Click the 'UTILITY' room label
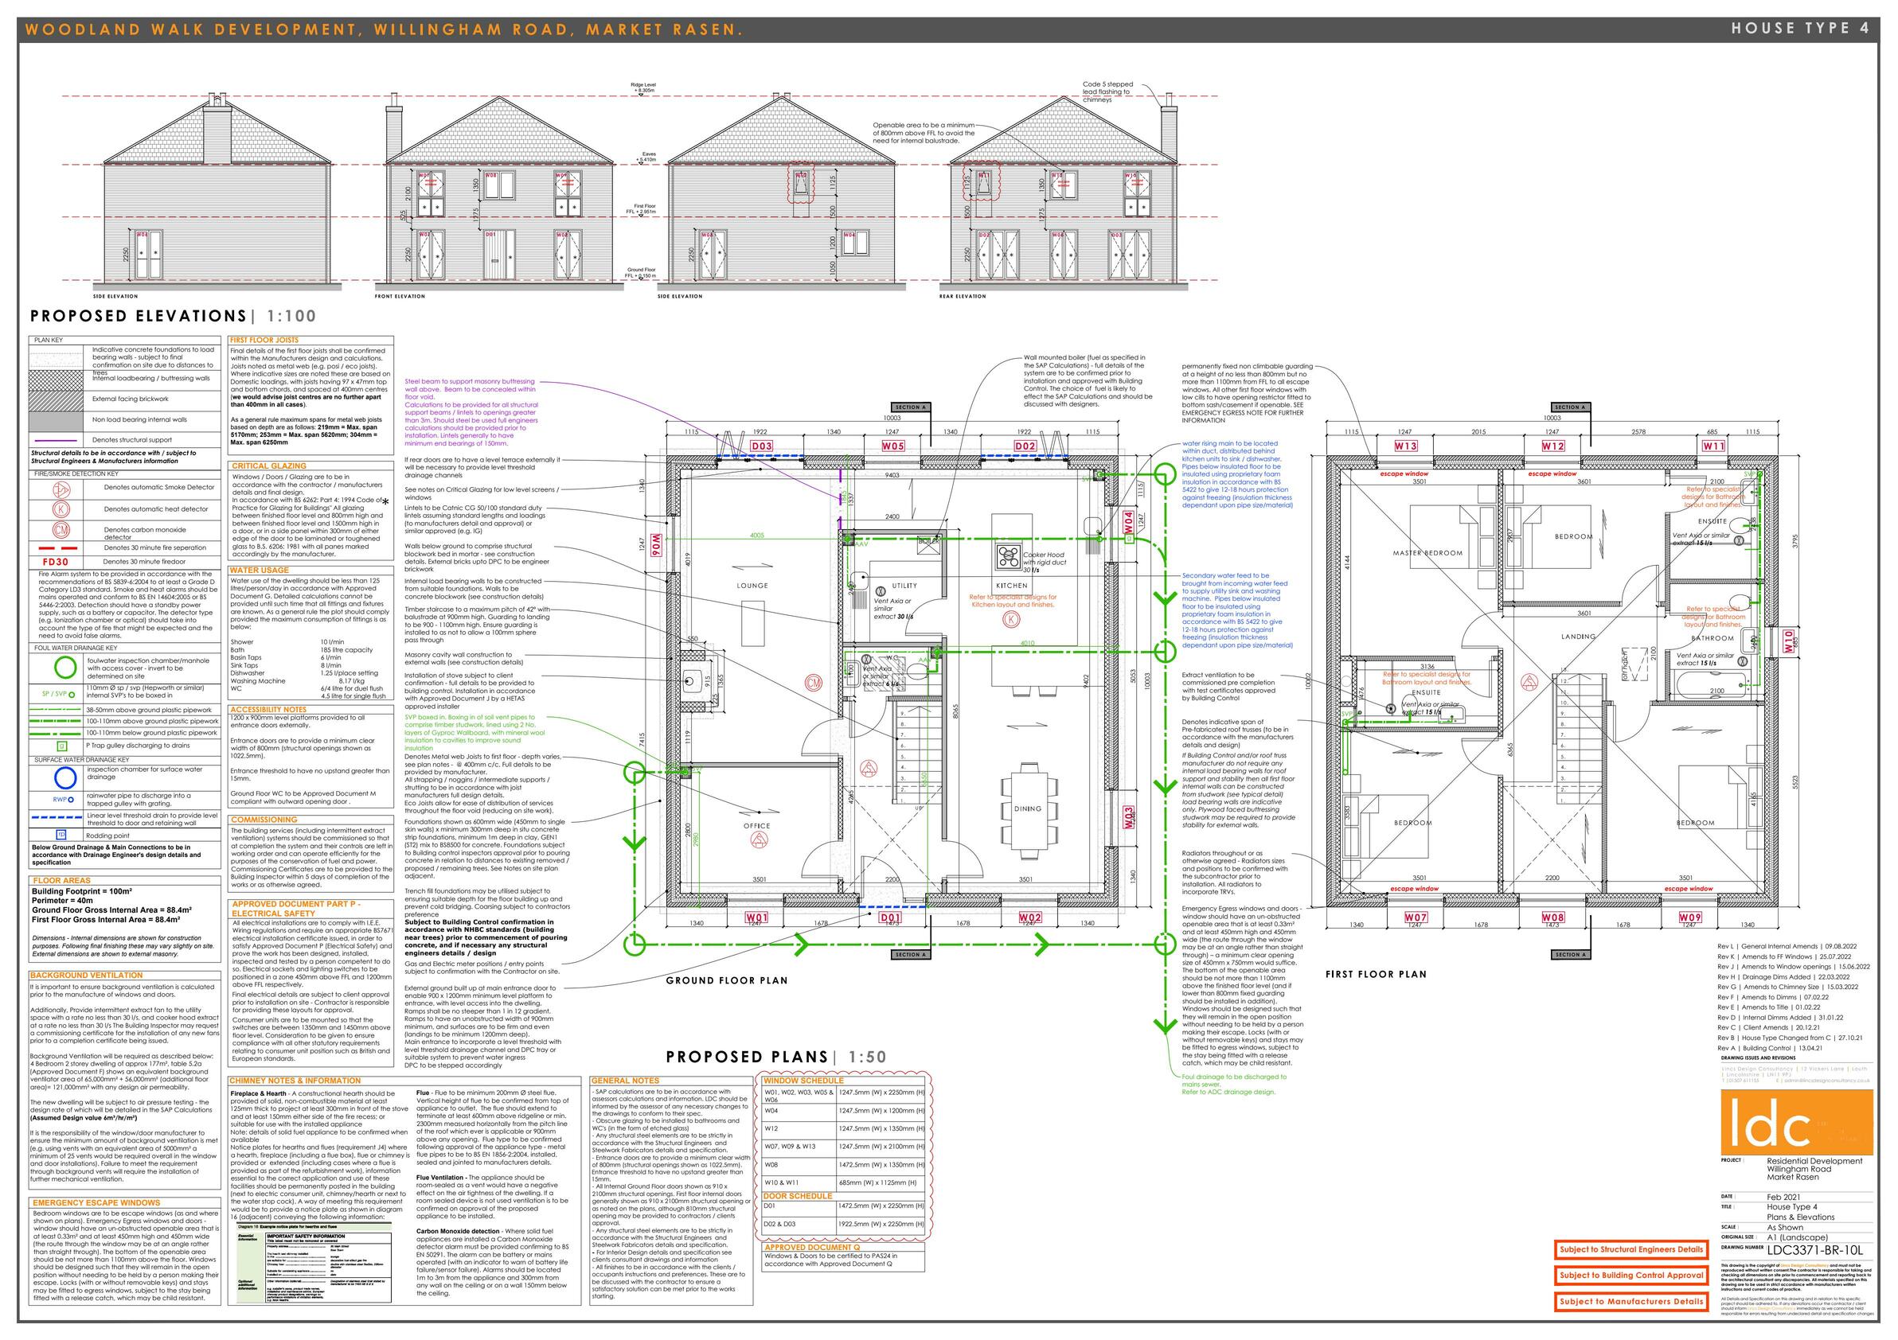The image size is (1898, 1340). [x=904, y=586]
